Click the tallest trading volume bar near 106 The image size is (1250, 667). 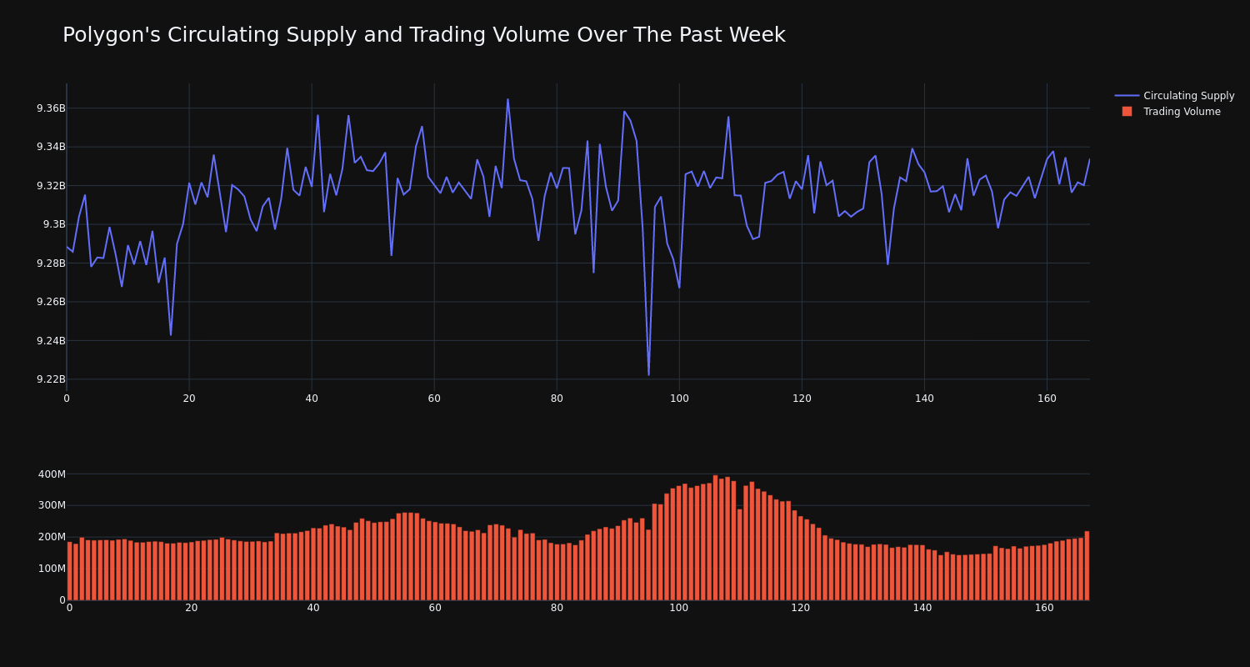click(x=715, y=538)
